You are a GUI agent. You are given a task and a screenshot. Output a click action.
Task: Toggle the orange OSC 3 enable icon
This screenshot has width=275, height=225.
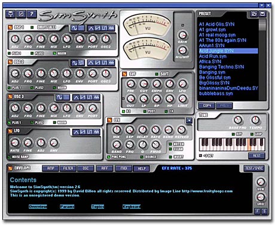pos(10,97)
